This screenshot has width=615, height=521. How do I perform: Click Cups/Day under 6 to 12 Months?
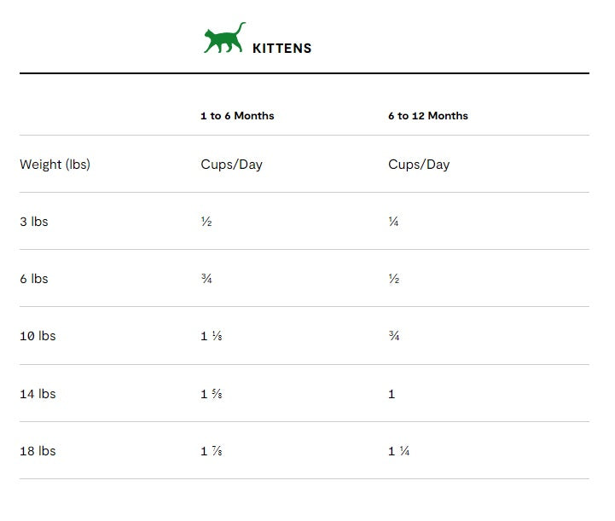point(418,165)
